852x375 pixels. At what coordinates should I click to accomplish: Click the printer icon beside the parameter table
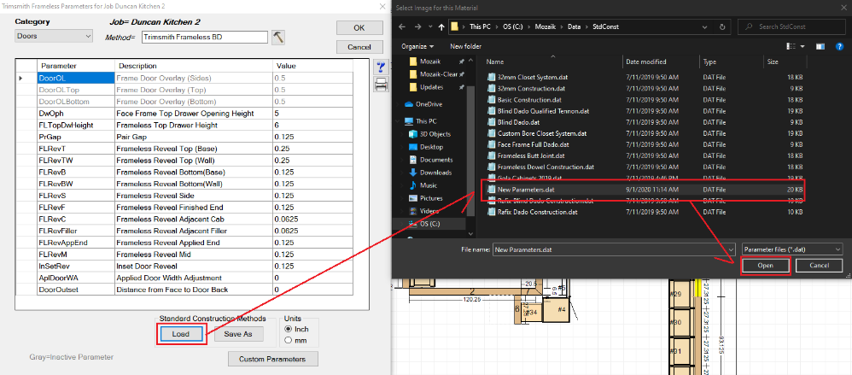[x=381, y=84]
